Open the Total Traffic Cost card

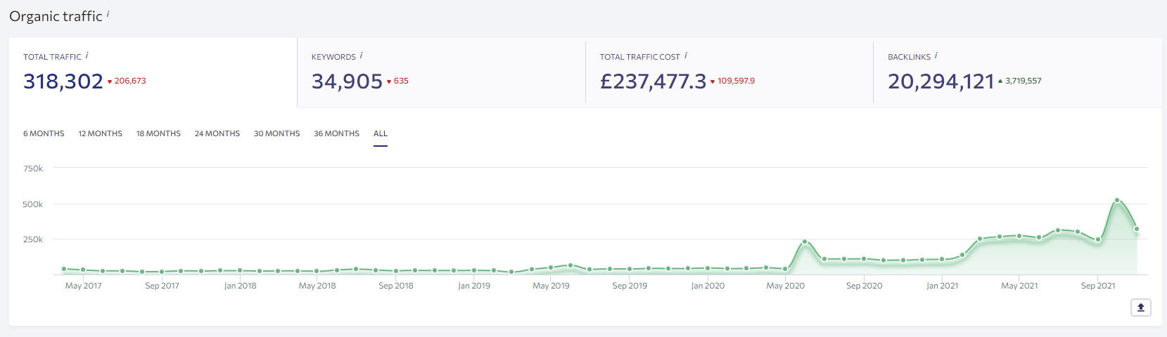click(x=729, y=72)
